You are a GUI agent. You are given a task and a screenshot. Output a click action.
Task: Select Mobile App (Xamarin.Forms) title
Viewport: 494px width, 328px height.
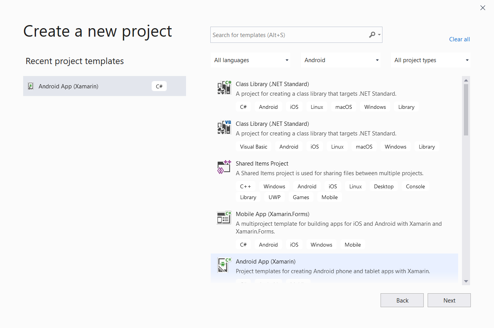(272, 214)
